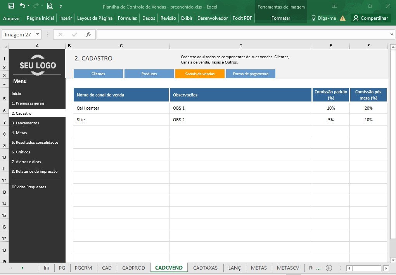This screenshot has height=275, width=396.
Task: Switch to Inserir ribbon tab
Action: pyautogui.click(x=66, y=18)
